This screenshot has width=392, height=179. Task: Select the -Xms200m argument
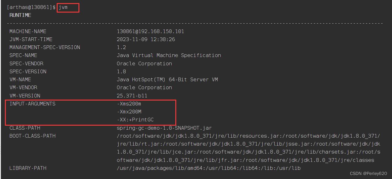(x=129, y=104)
